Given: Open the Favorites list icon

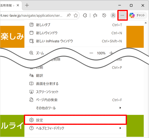Looking at the screenshot, I should 95,15.
